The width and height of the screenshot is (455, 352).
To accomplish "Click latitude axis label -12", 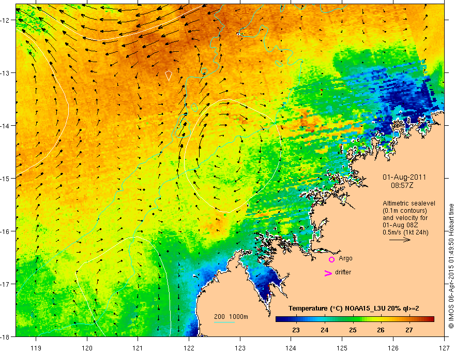I will [x=6, y=20].
